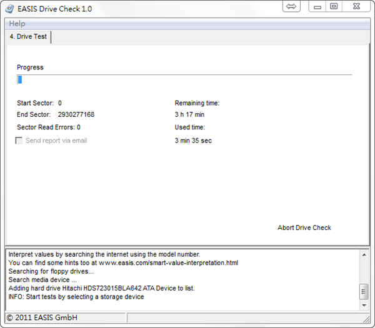Viewport: 375px width, 328px height.
Task: Click the log line Search media device ...
Action: click(42, 280)
